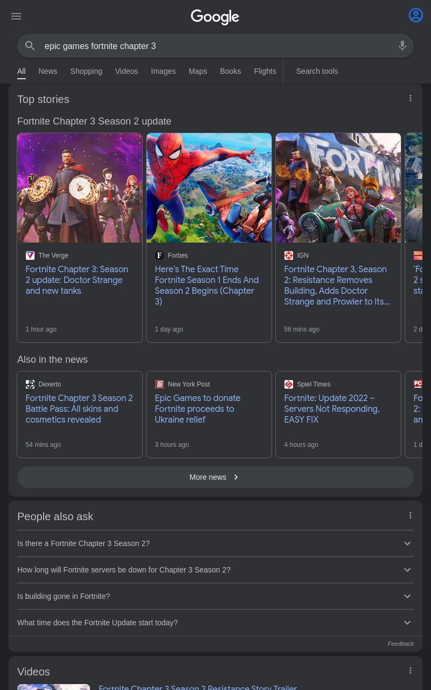The width and height of the screenshot is (431, 690).
Task: Open New York Post Ukraine relief article
Action: pyautogui.click(x=198, y=409)
